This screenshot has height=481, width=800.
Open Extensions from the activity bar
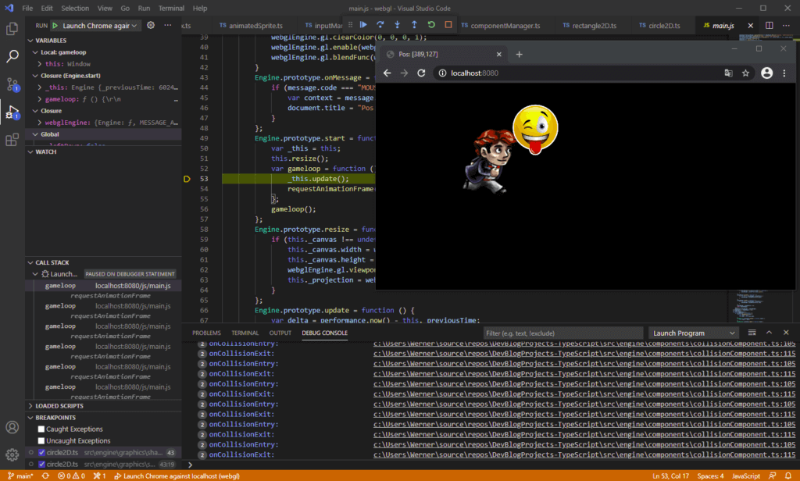[x=12, y=139]
